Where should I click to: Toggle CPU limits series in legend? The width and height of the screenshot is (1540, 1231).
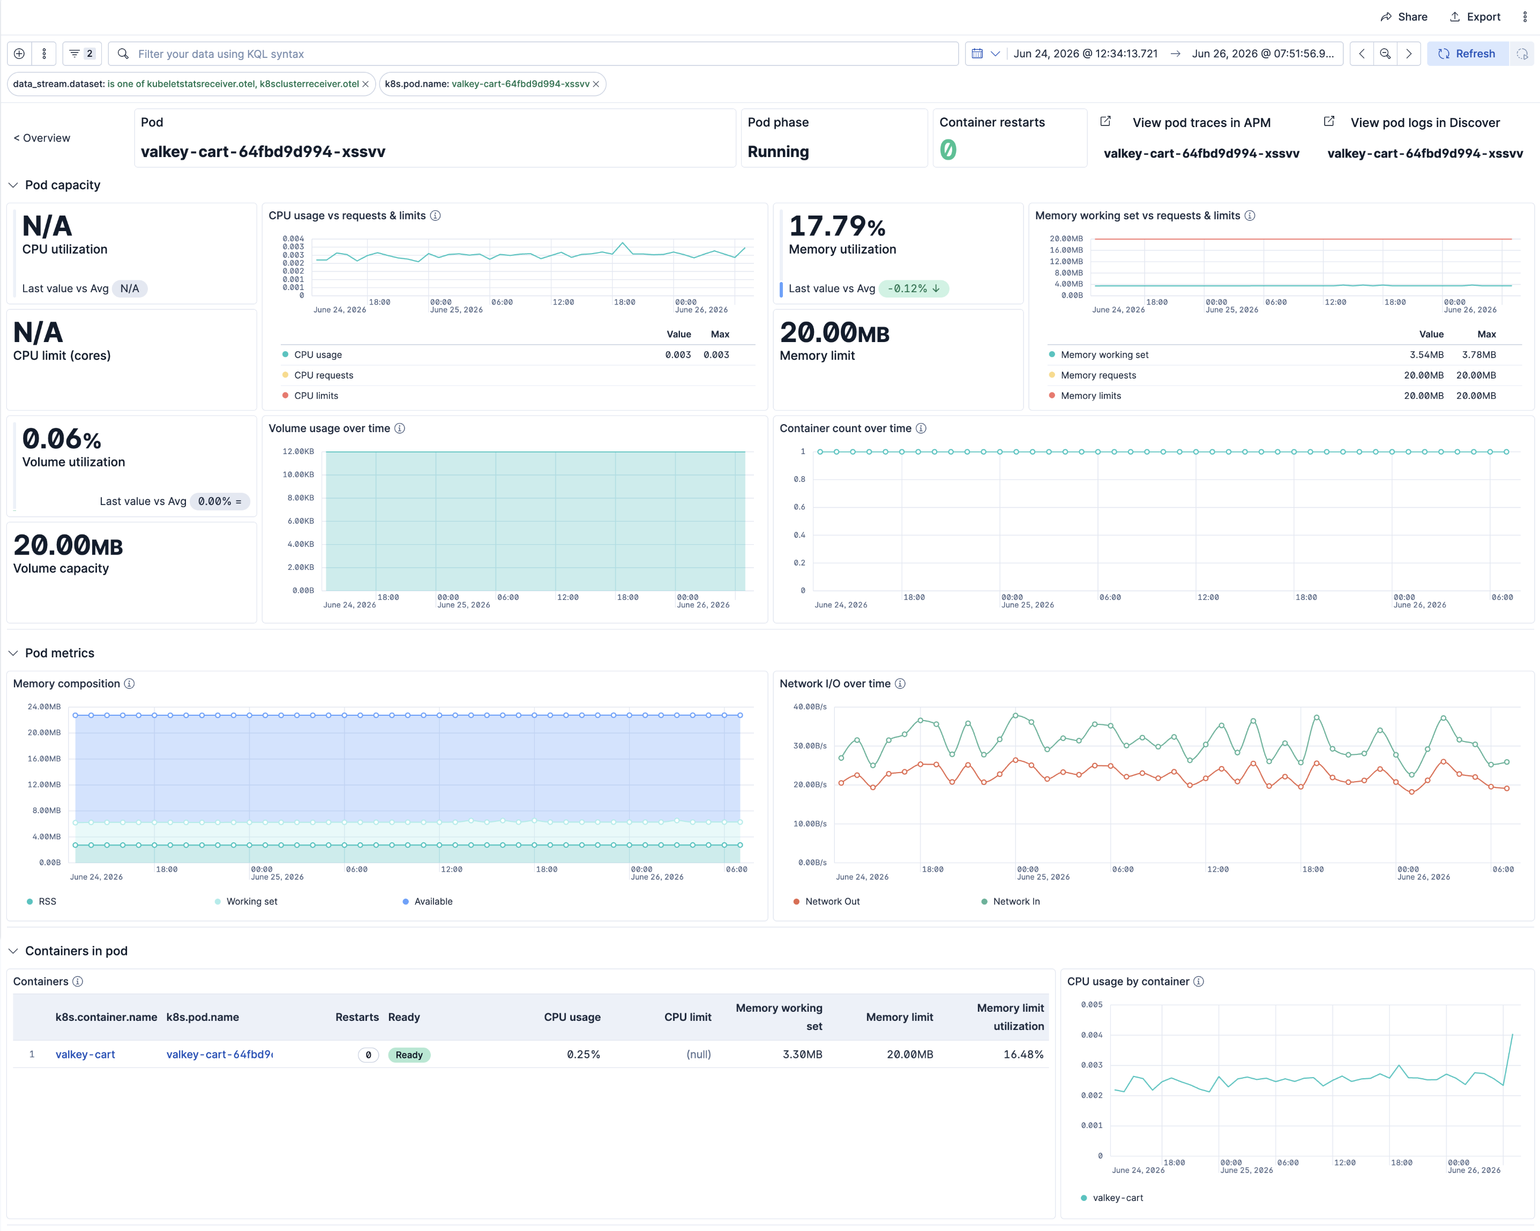(x=316, y=395)
